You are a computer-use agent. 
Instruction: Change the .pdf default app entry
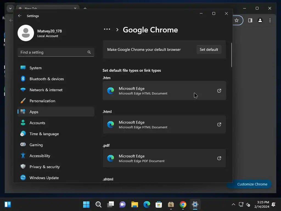tap(164, 158)
